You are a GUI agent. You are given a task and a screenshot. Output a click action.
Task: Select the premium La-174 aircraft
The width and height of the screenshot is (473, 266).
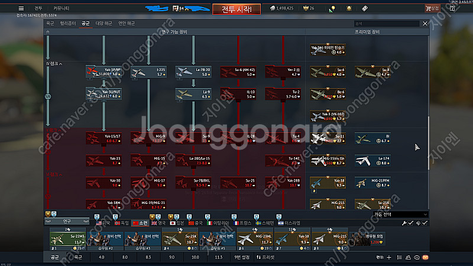click(x=372, y=160)
